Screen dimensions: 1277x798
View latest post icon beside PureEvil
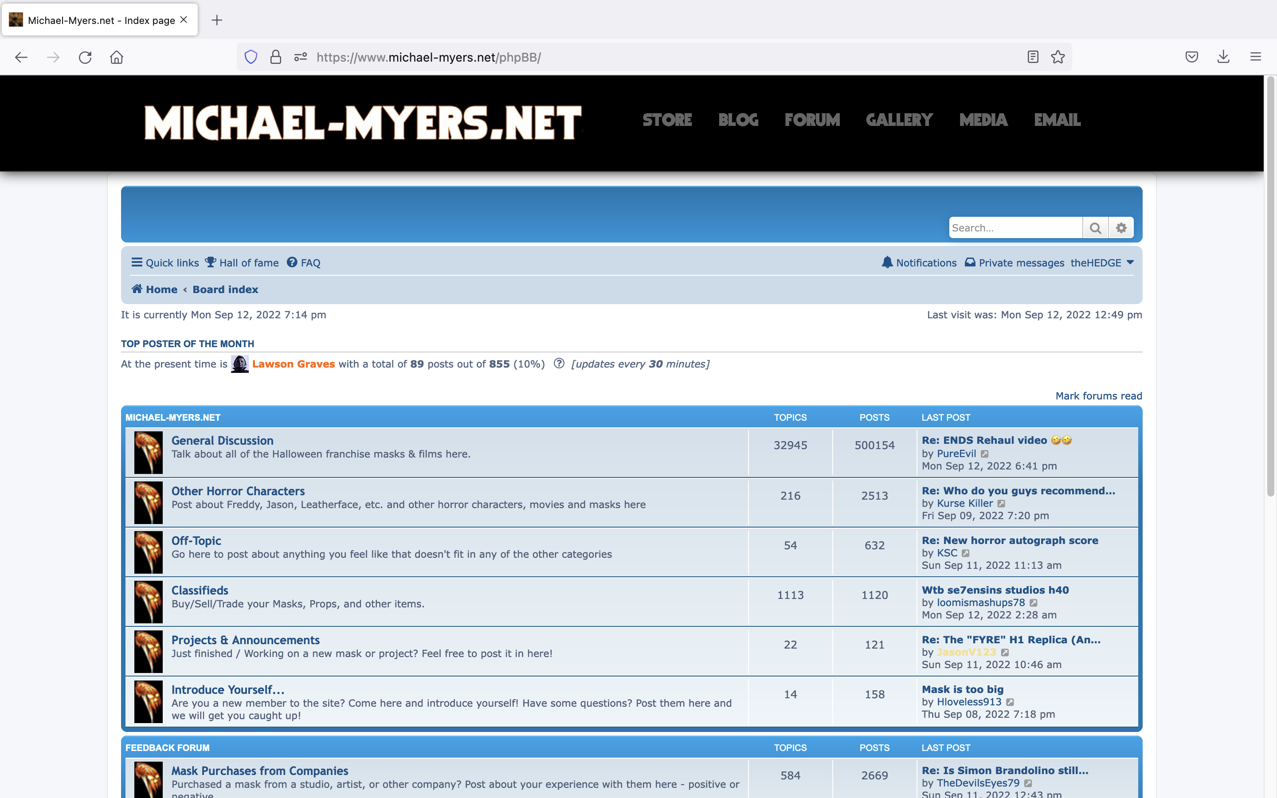pyautogui.click(x=985, y=454)
